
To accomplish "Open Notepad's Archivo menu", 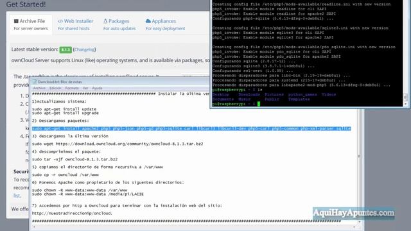I will tap(39, 89).
